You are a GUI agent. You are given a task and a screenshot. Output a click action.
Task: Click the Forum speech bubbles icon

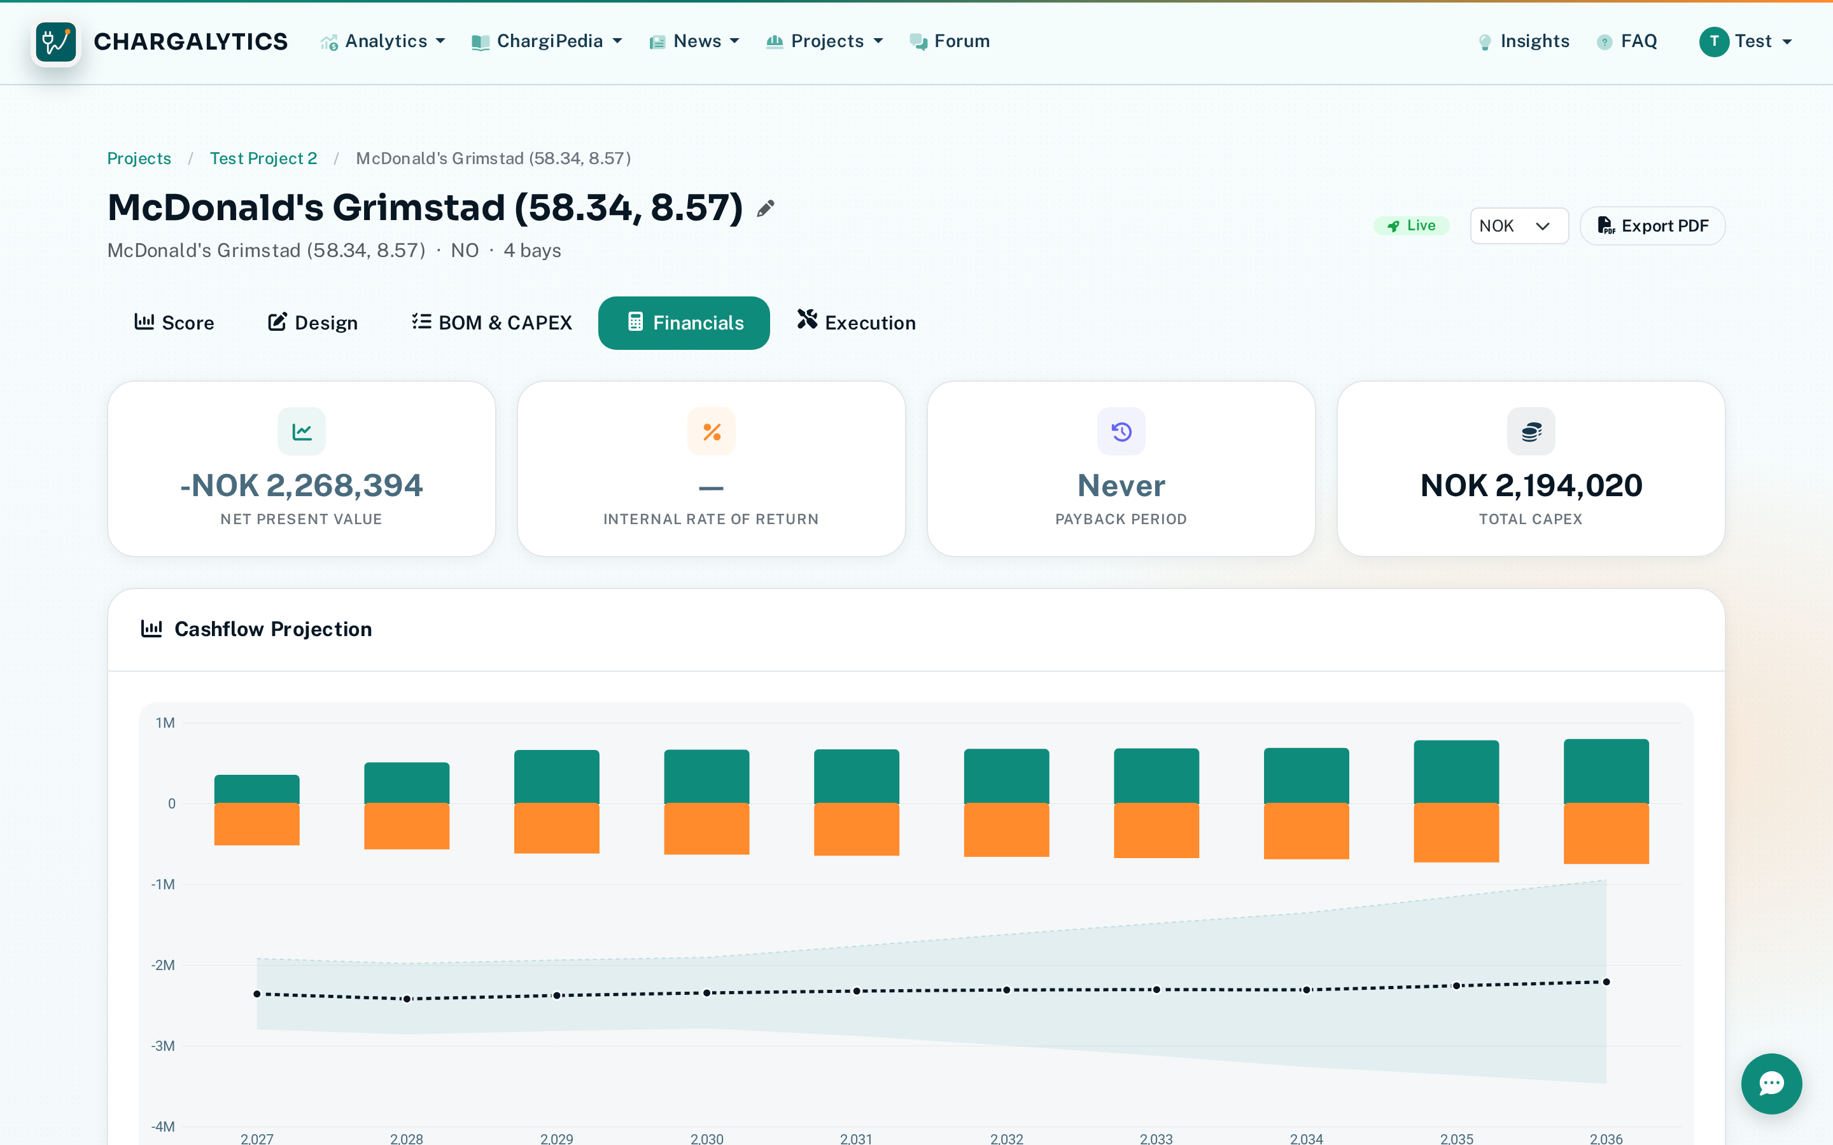pyautogui.click(x=918, y=43)
